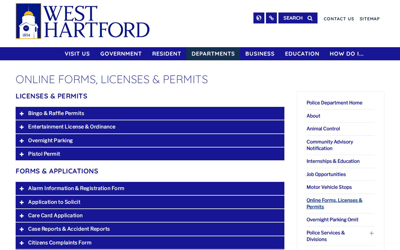This screenshot has height=250, width=400.
Task: Expand Case Reports & Accident Reports
Action: [x=150, y=229]
